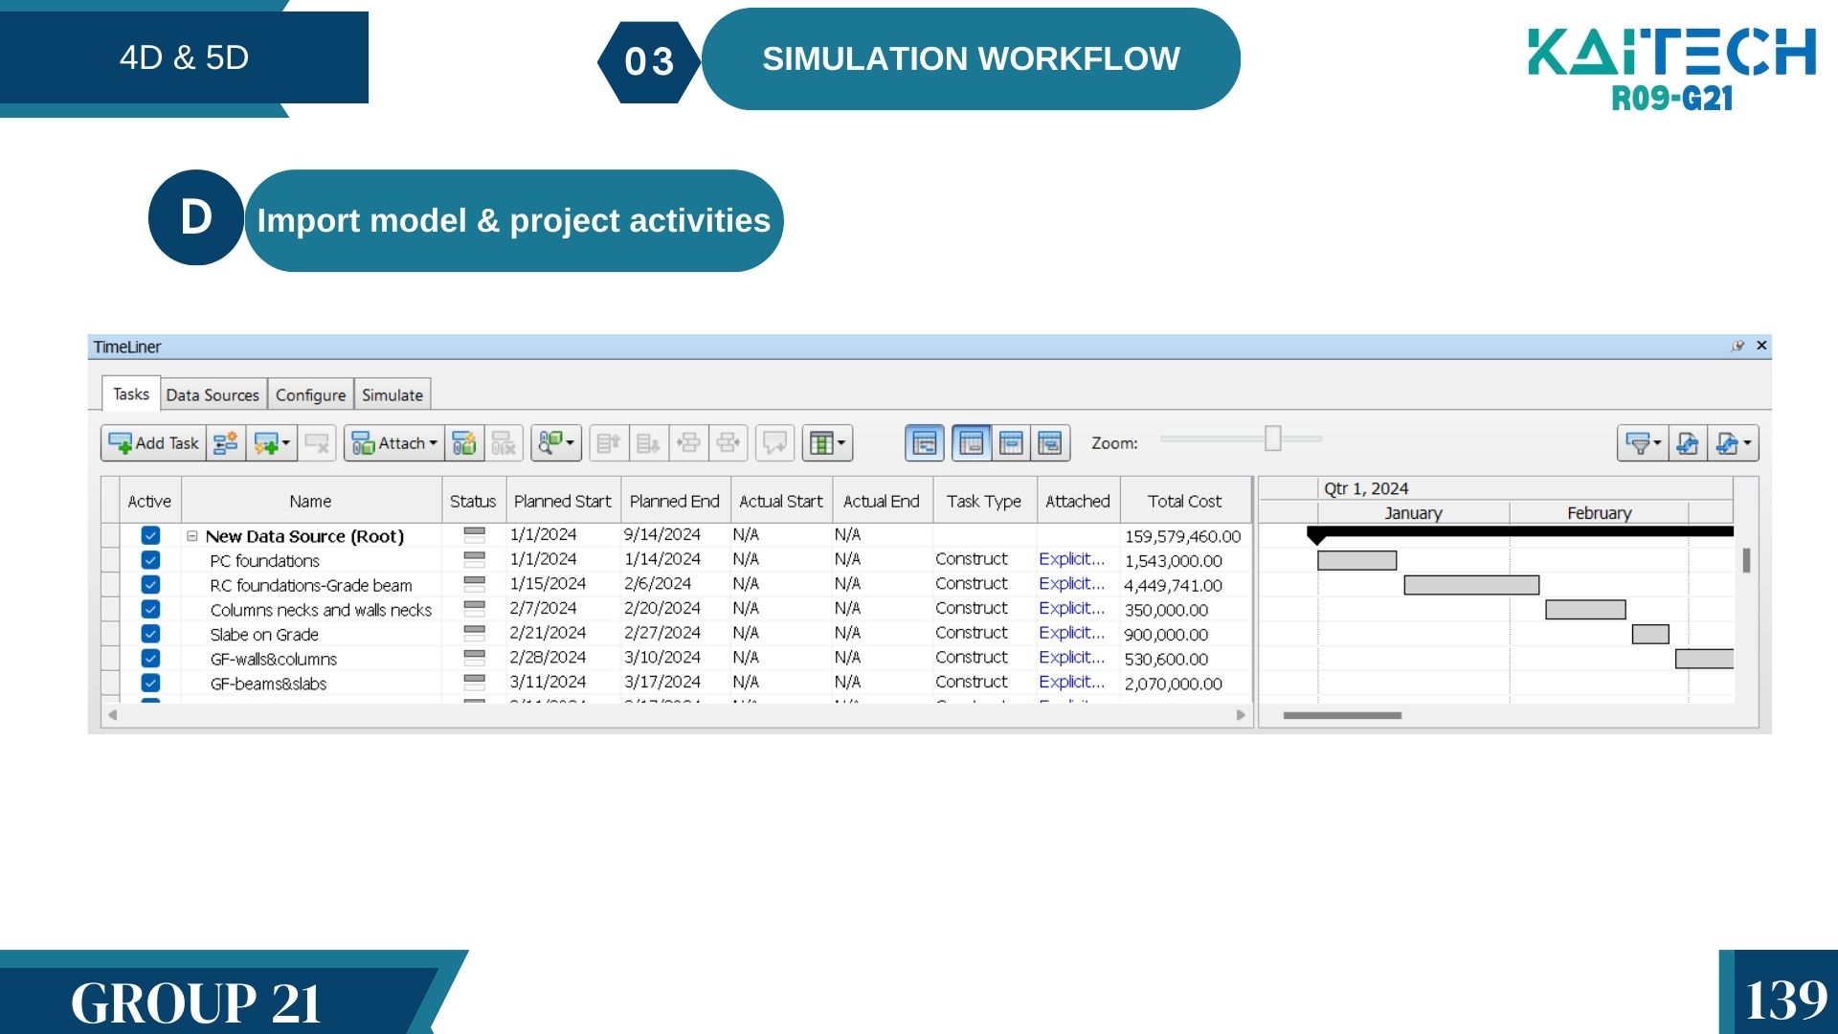This screenshot has width=1838, height=1034.
Task: Select Show Planned vs Actual Gantt view
Action: coord(1050,443)
